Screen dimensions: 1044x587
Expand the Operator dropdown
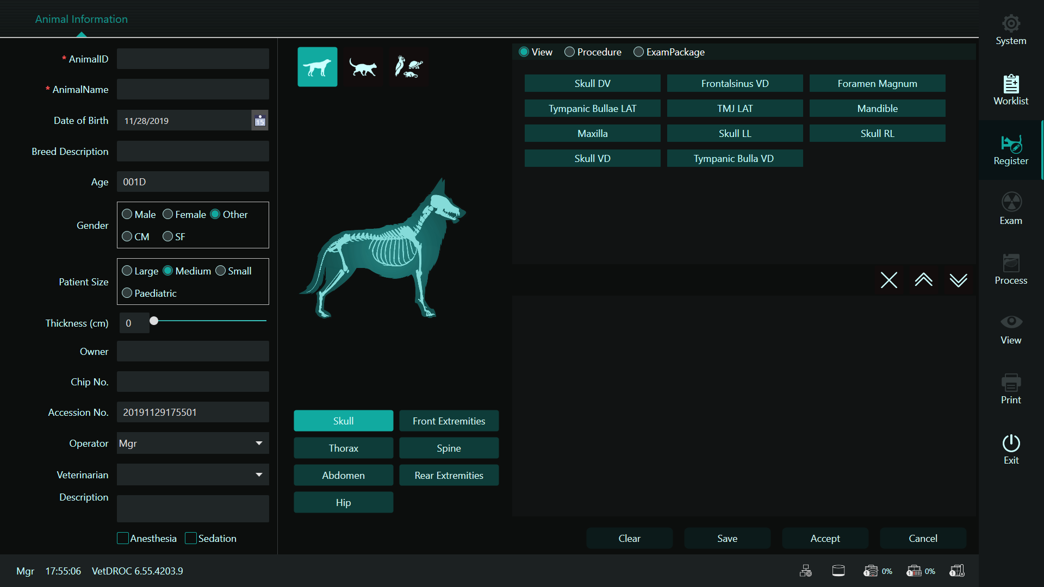click(259, 444)
